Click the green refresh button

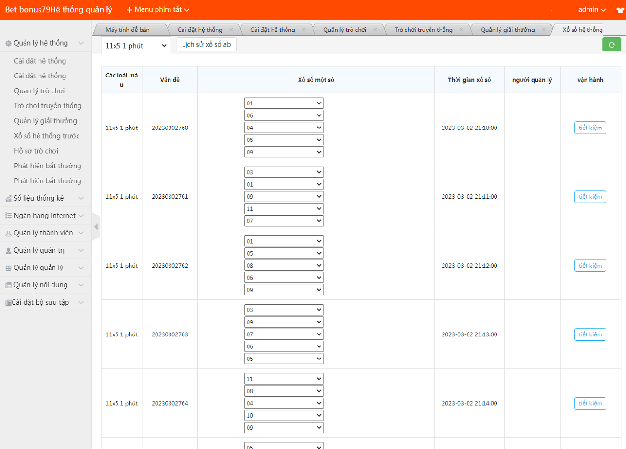[612, 45]
